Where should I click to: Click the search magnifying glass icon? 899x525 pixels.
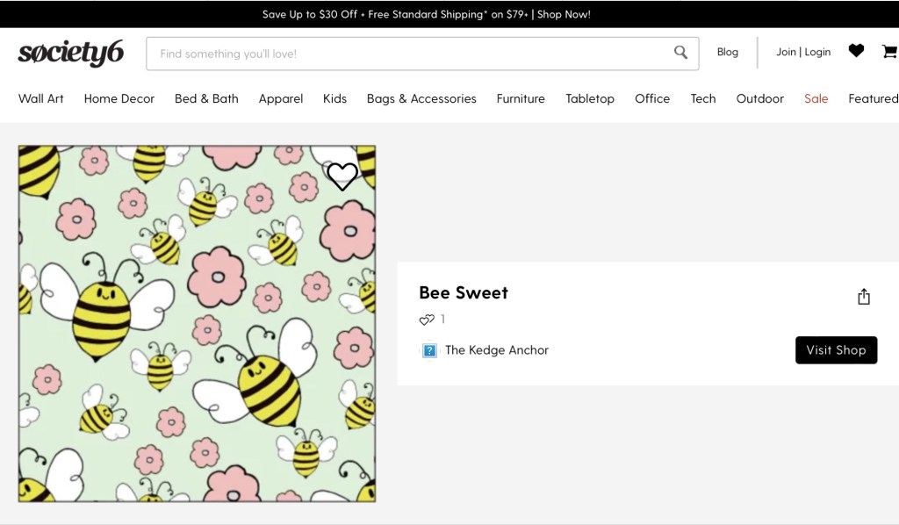tap(680, 53)
